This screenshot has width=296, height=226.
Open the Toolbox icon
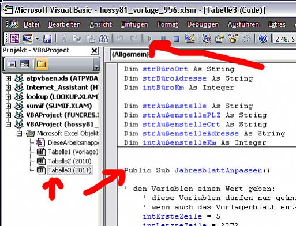(x=246, y=39)
